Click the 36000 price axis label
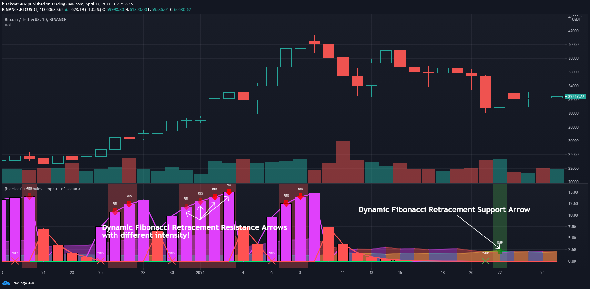The height and width of the screenshot is (289, 590). point(574,72)
